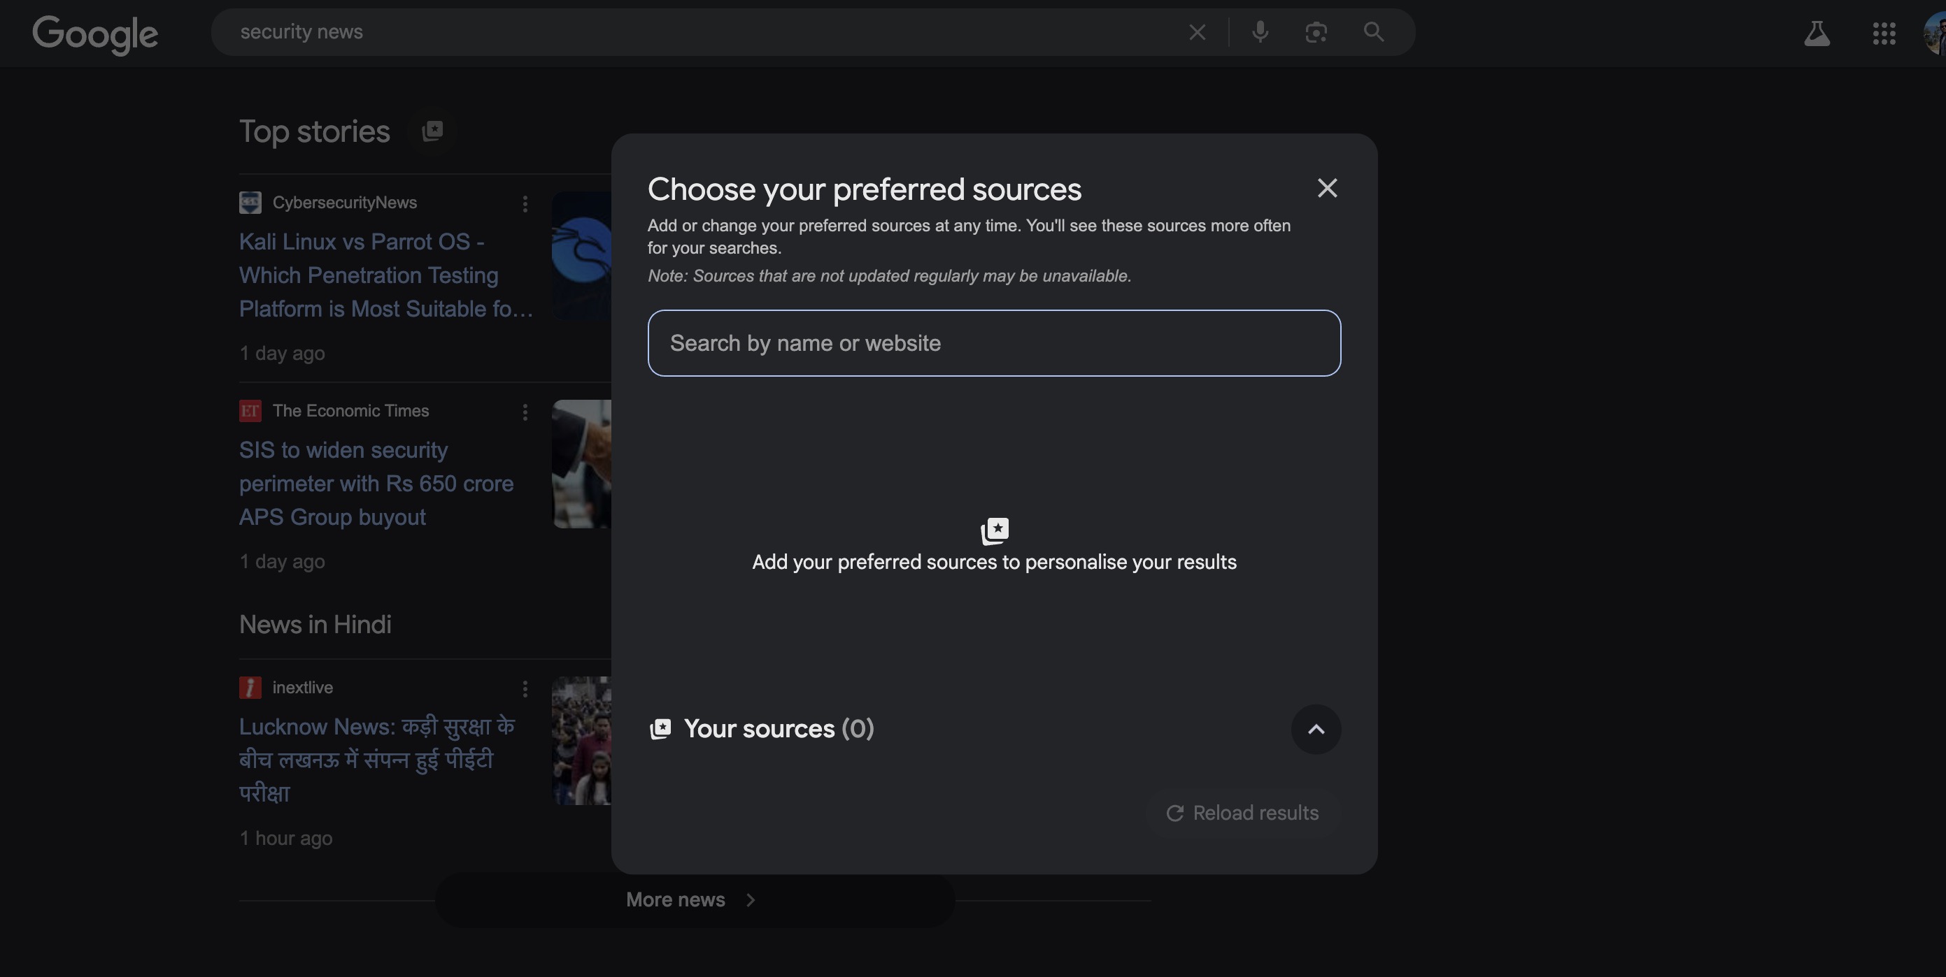Open three-dot menu for CybersecurityNews story
This screenshot has width=1946, height=977.
click(525, 204)
